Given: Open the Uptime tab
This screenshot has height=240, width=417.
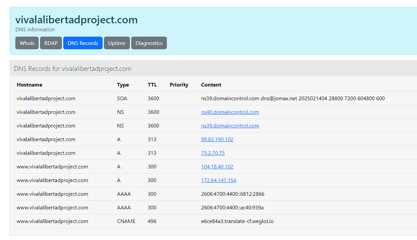Looking at the screenshot, I should 117,43.
